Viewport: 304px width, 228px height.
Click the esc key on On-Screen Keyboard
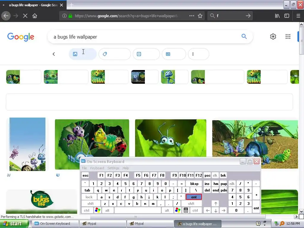[85, 175]
